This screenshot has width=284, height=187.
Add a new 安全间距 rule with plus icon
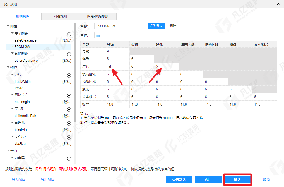pos(69,34)
